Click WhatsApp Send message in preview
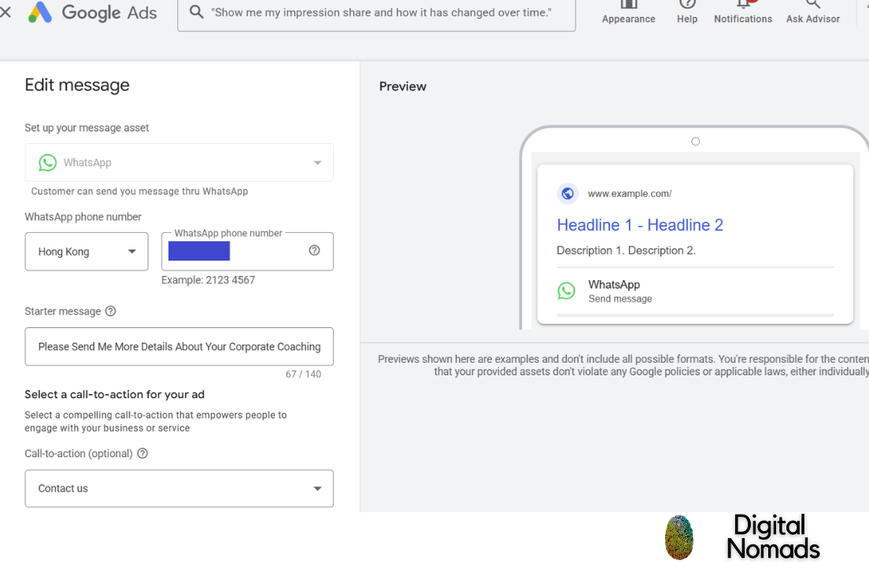 [x=620, y=291]
